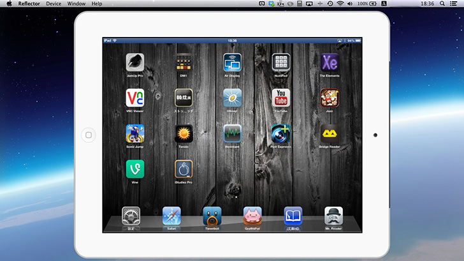Open Notification Center list icon
The width and height of the screenshot is (464, 261).
click(453, 4)
